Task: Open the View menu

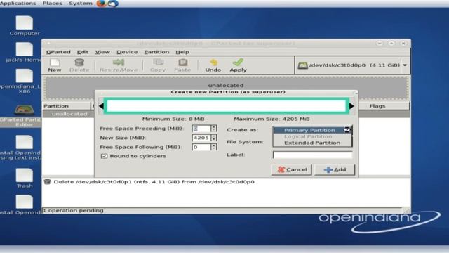Action: click(x=102, y=52)
